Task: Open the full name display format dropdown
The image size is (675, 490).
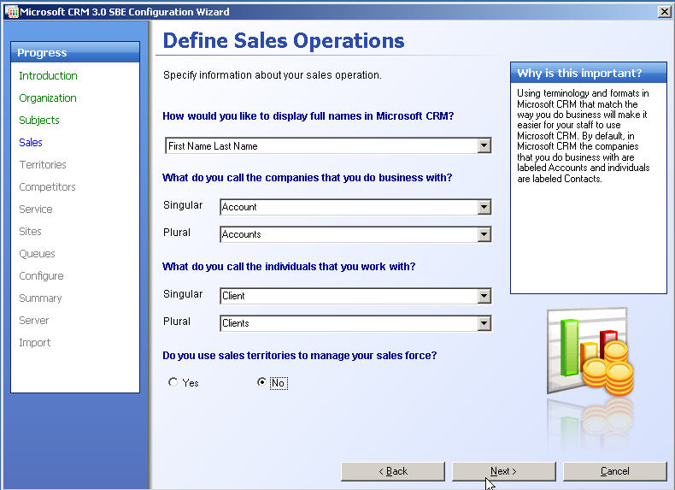Action: (484, 145)
